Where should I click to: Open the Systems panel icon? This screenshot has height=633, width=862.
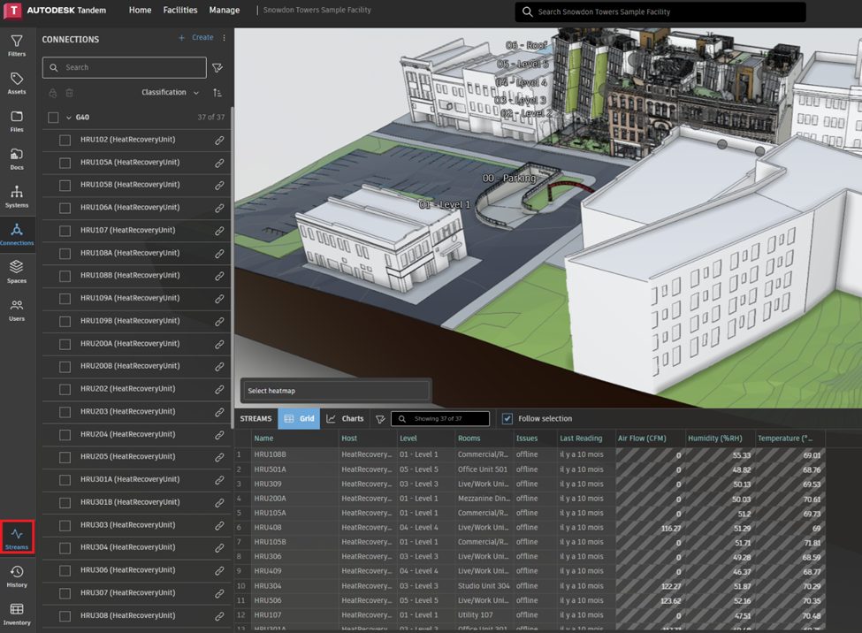[17, 196]
